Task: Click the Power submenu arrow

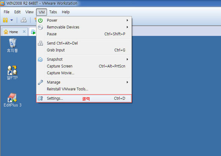Action: tap(127, 20)
